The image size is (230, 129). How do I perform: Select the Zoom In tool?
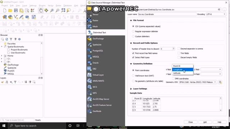coord(52,10)
